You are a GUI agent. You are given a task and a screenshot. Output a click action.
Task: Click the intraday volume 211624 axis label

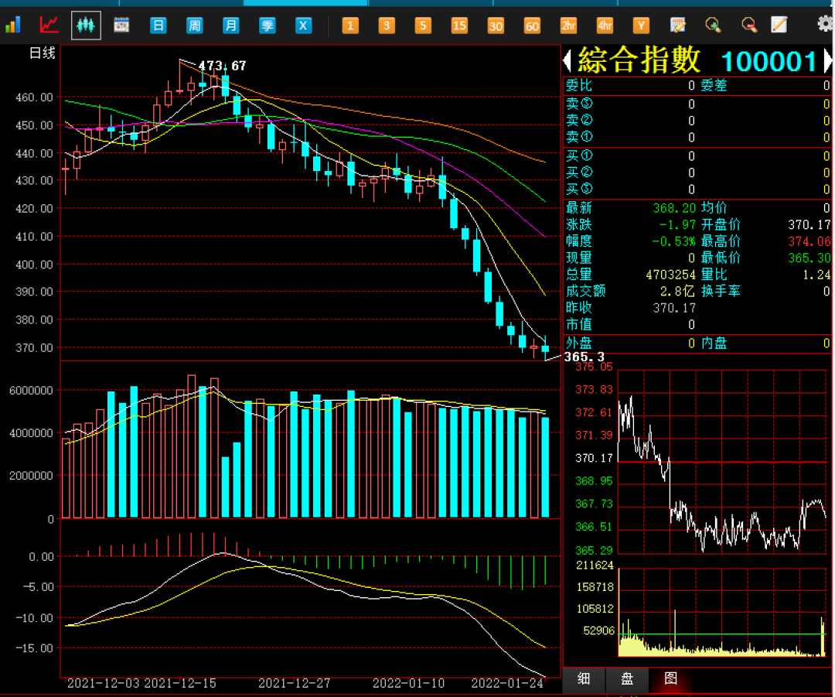point(595,565)
